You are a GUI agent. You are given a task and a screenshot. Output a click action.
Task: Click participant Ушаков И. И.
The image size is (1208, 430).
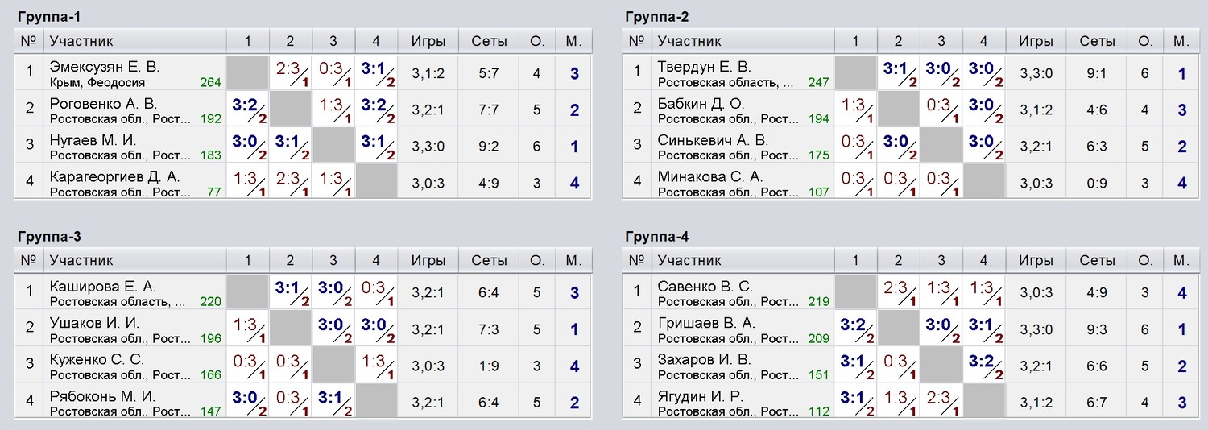pos(94,323)
